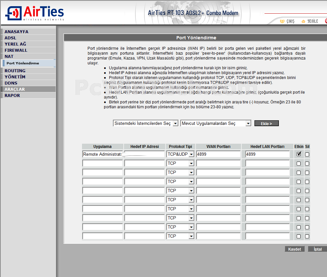Open protocol dropdown in the ninth rule row
This screenshot has width=327, height=277.
[x=180, y=227]
